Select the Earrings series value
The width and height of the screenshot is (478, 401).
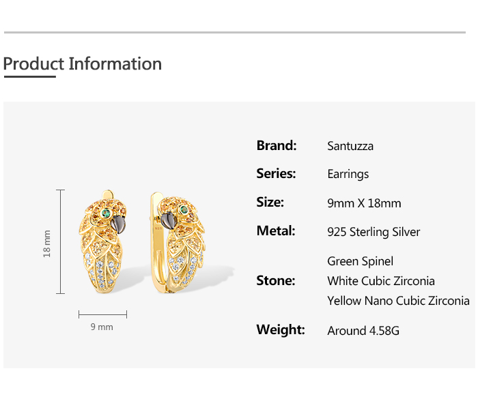tap(348, 175)
